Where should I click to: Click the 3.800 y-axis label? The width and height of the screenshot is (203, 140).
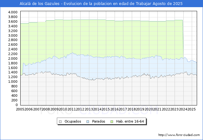click(13, 17)
